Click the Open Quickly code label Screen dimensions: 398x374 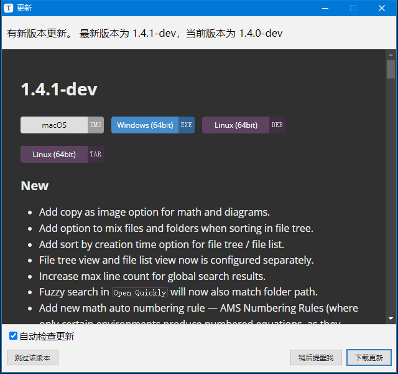139,292
